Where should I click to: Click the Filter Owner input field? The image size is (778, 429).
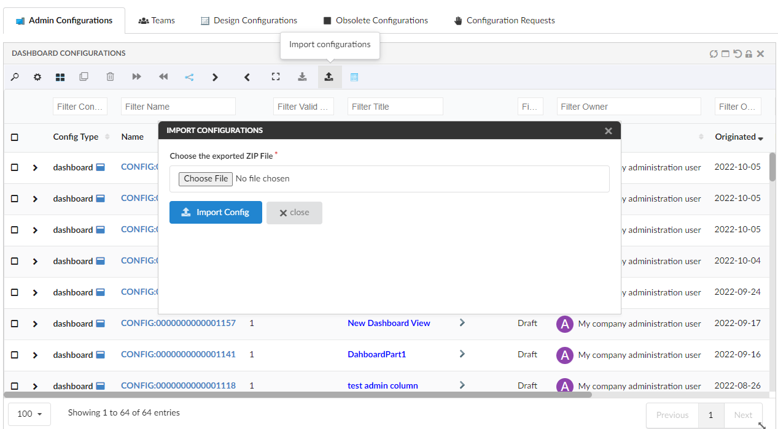628,107
